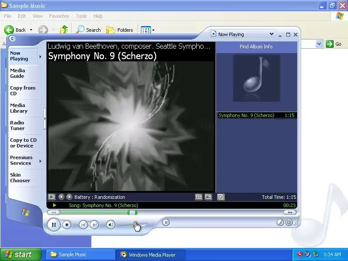Open the Copy from CD tab

[x=24, y=90]
